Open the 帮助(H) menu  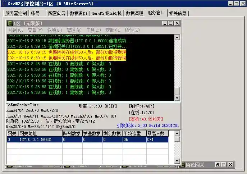[113, 30]
